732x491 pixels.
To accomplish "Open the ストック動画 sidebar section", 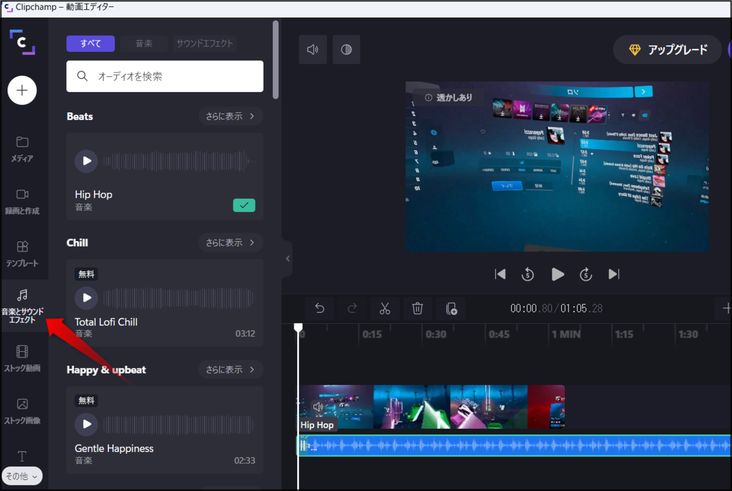I will tap(22, 359).
